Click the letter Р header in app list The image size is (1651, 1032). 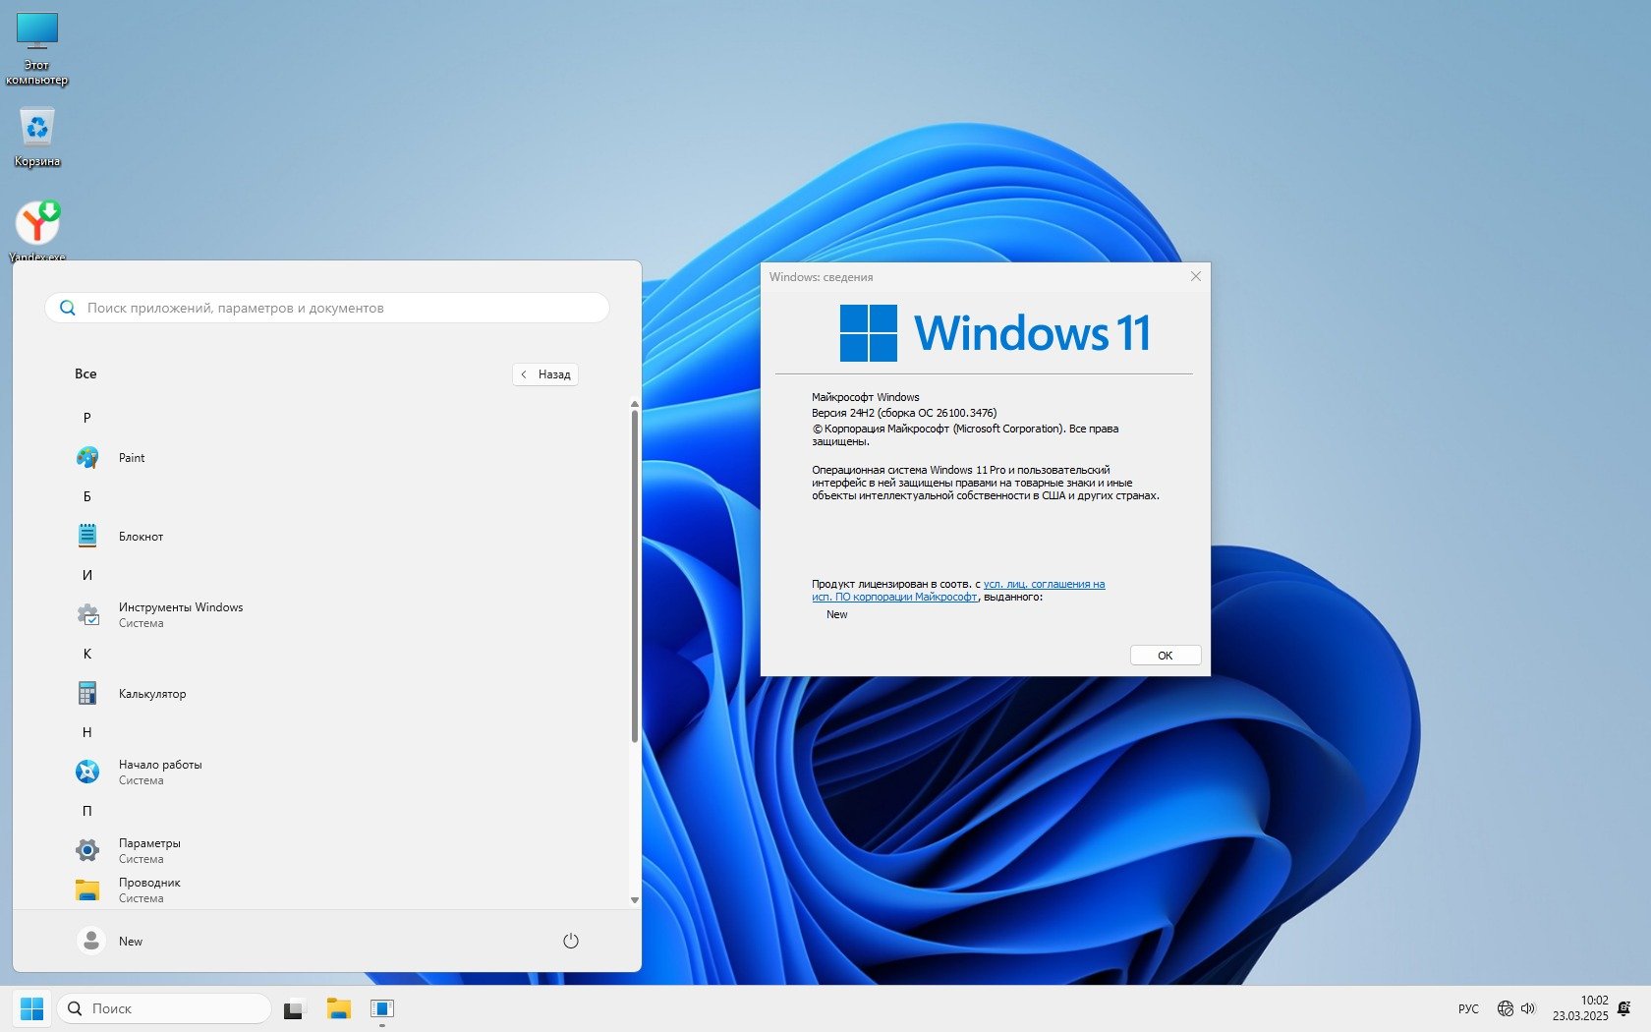tap(86, 418)
